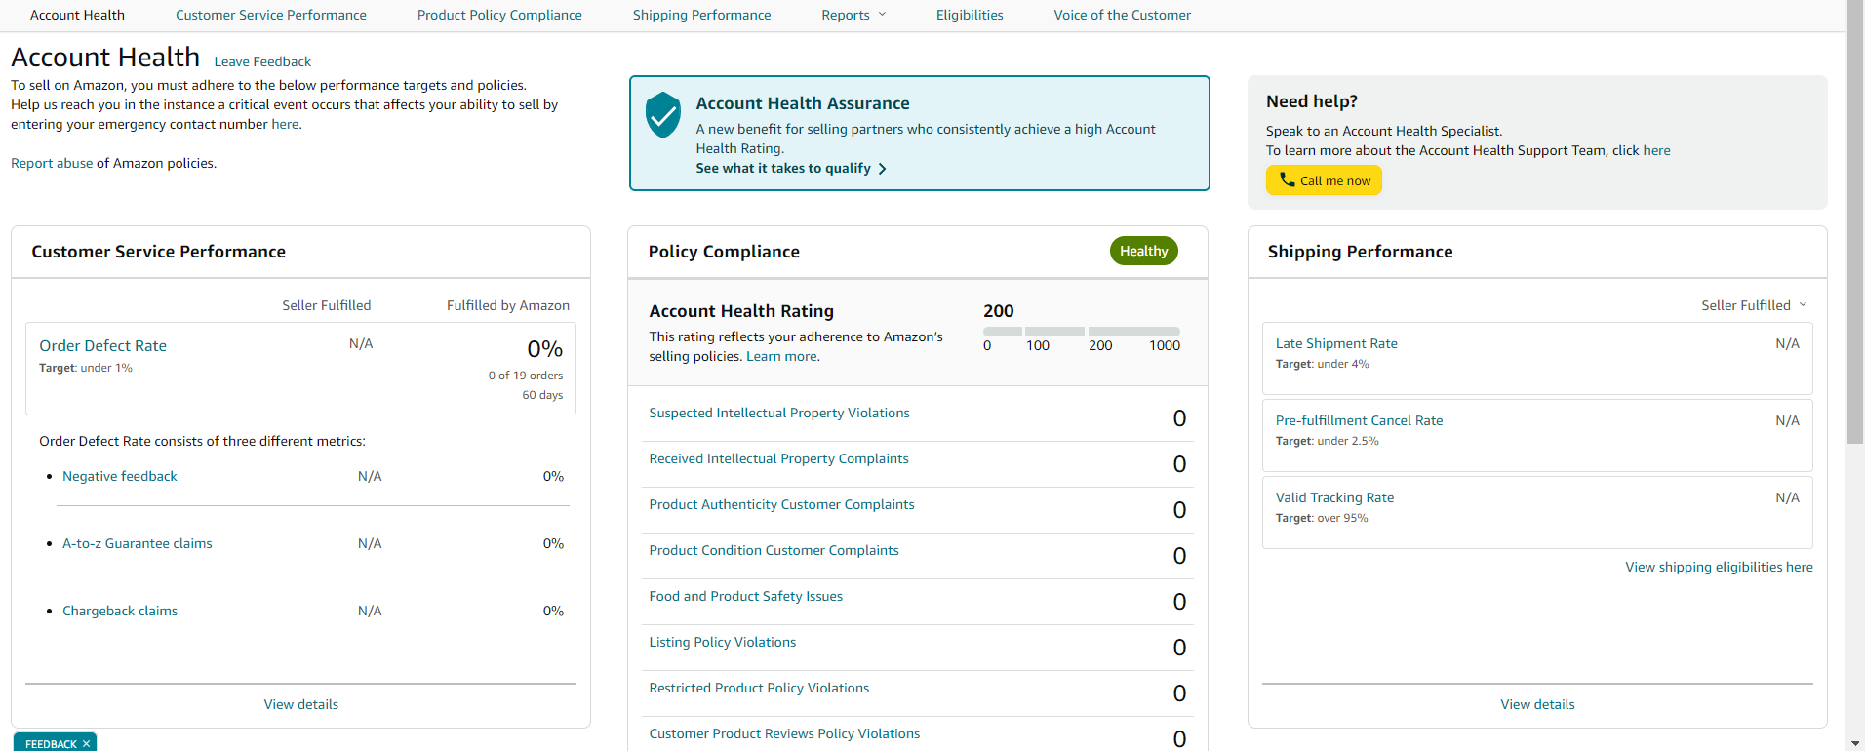Open A-to-z Guarantee claims link

pyautogui.click(x=138, y=543)
